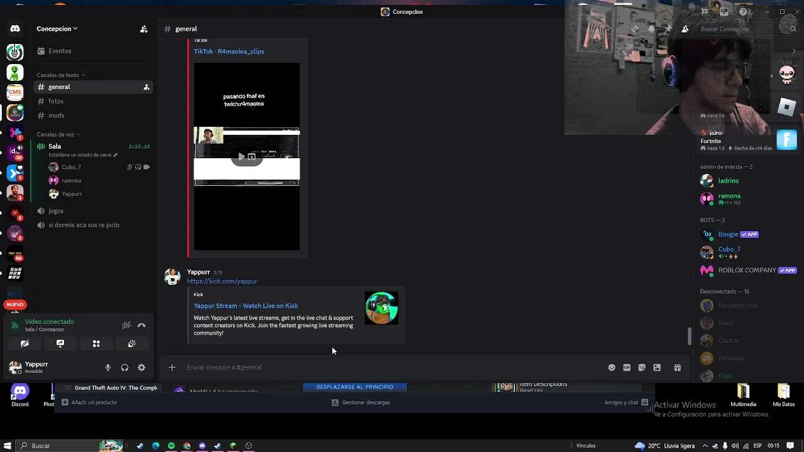
Task: Click the Kick embed avatar thumbnail
Action: click(x=381, y=308)
